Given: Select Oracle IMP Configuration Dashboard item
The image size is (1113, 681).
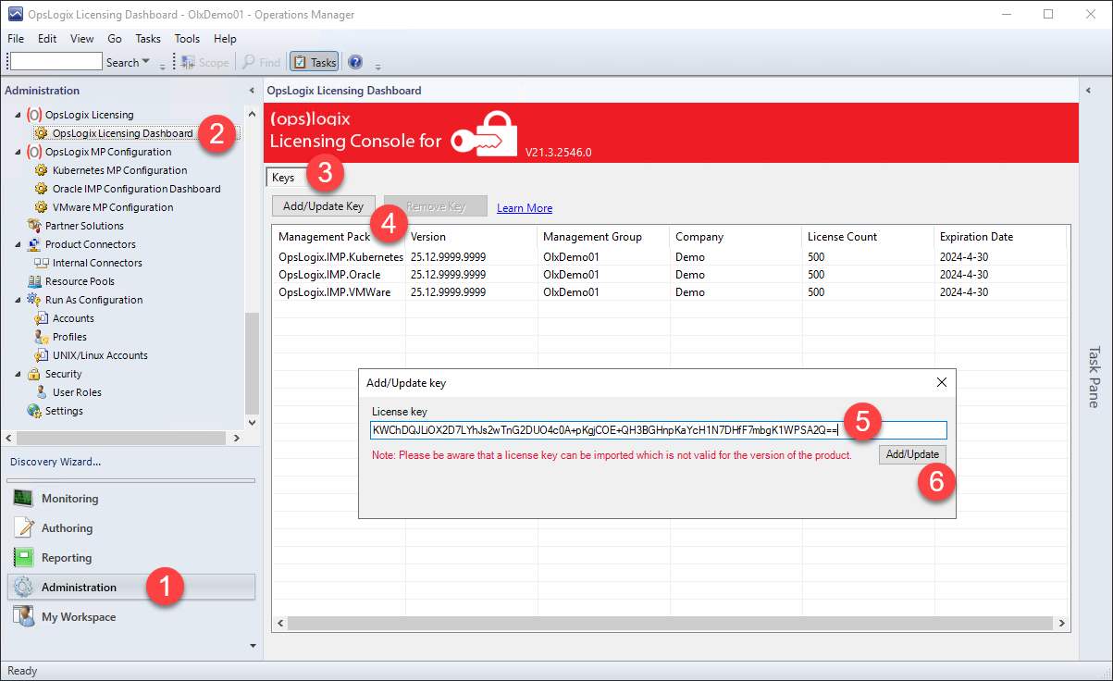Looking at the screenshot, I should tap(136, 189).
